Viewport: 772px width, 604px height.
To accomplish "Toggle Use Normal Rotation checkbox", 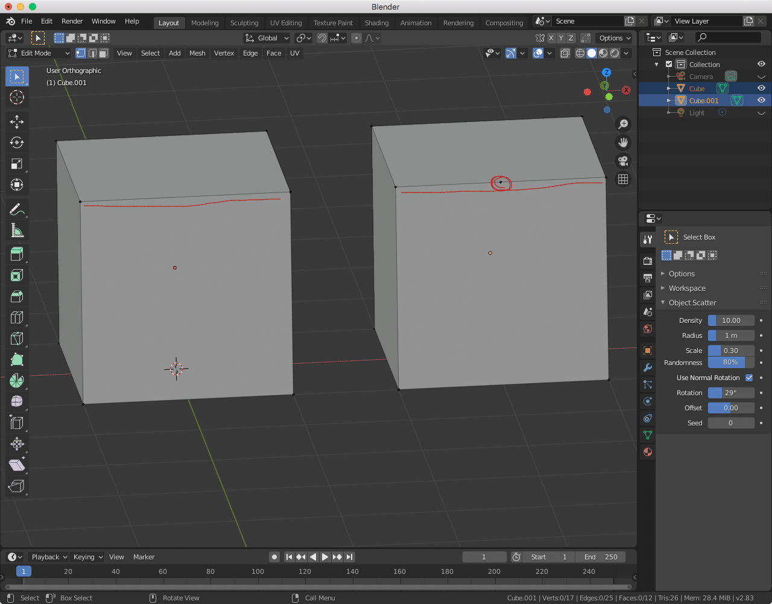I will 749,378.
